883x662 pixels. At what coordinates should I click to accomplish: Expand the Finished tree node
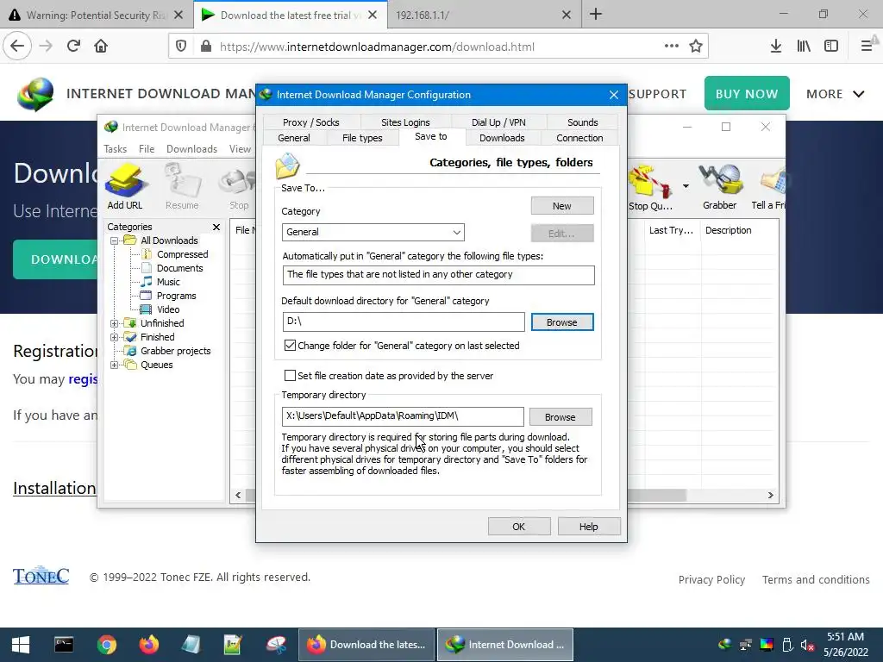point(115,337)
